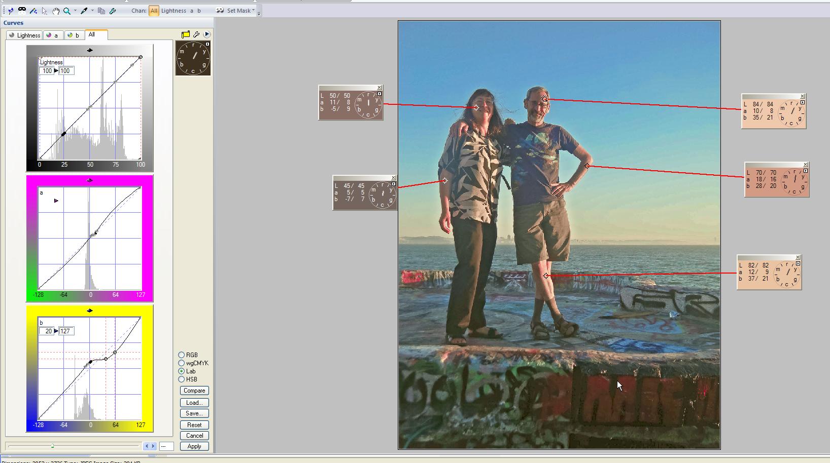This screenshot has width=830, height=463.
Task: Expand options on the L 84/84 info box
Action: [803, 102]
